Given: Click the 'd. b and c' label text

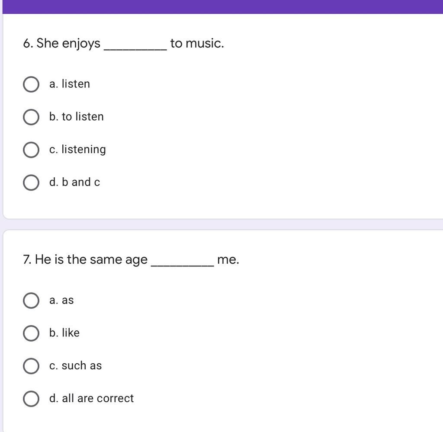Looking at the screenshot, I should pyautogui.click(x=74, y=182).
